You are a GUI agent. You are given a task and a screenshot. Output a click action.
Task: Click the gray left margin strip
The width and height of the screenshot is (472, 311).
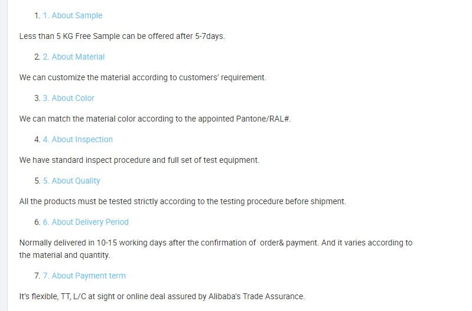4,156
